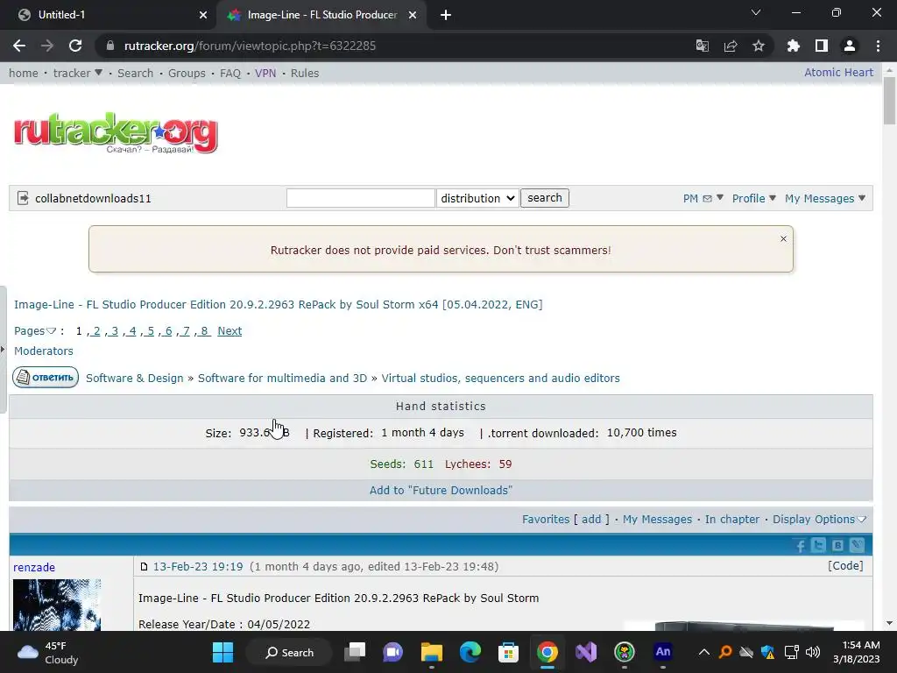Open the FAQ menu link
Image resolution: width=897 pixels, height=673 pixels.
tap(230, 74)
